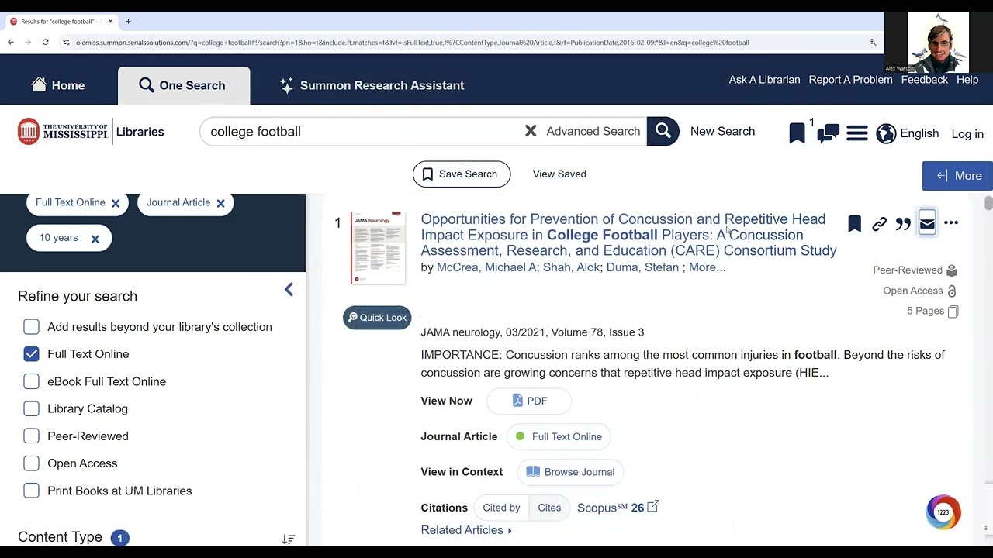Check Print Books at UM Libraries
The height and width of the screenshot is (558, 993).
coord(31,491)
